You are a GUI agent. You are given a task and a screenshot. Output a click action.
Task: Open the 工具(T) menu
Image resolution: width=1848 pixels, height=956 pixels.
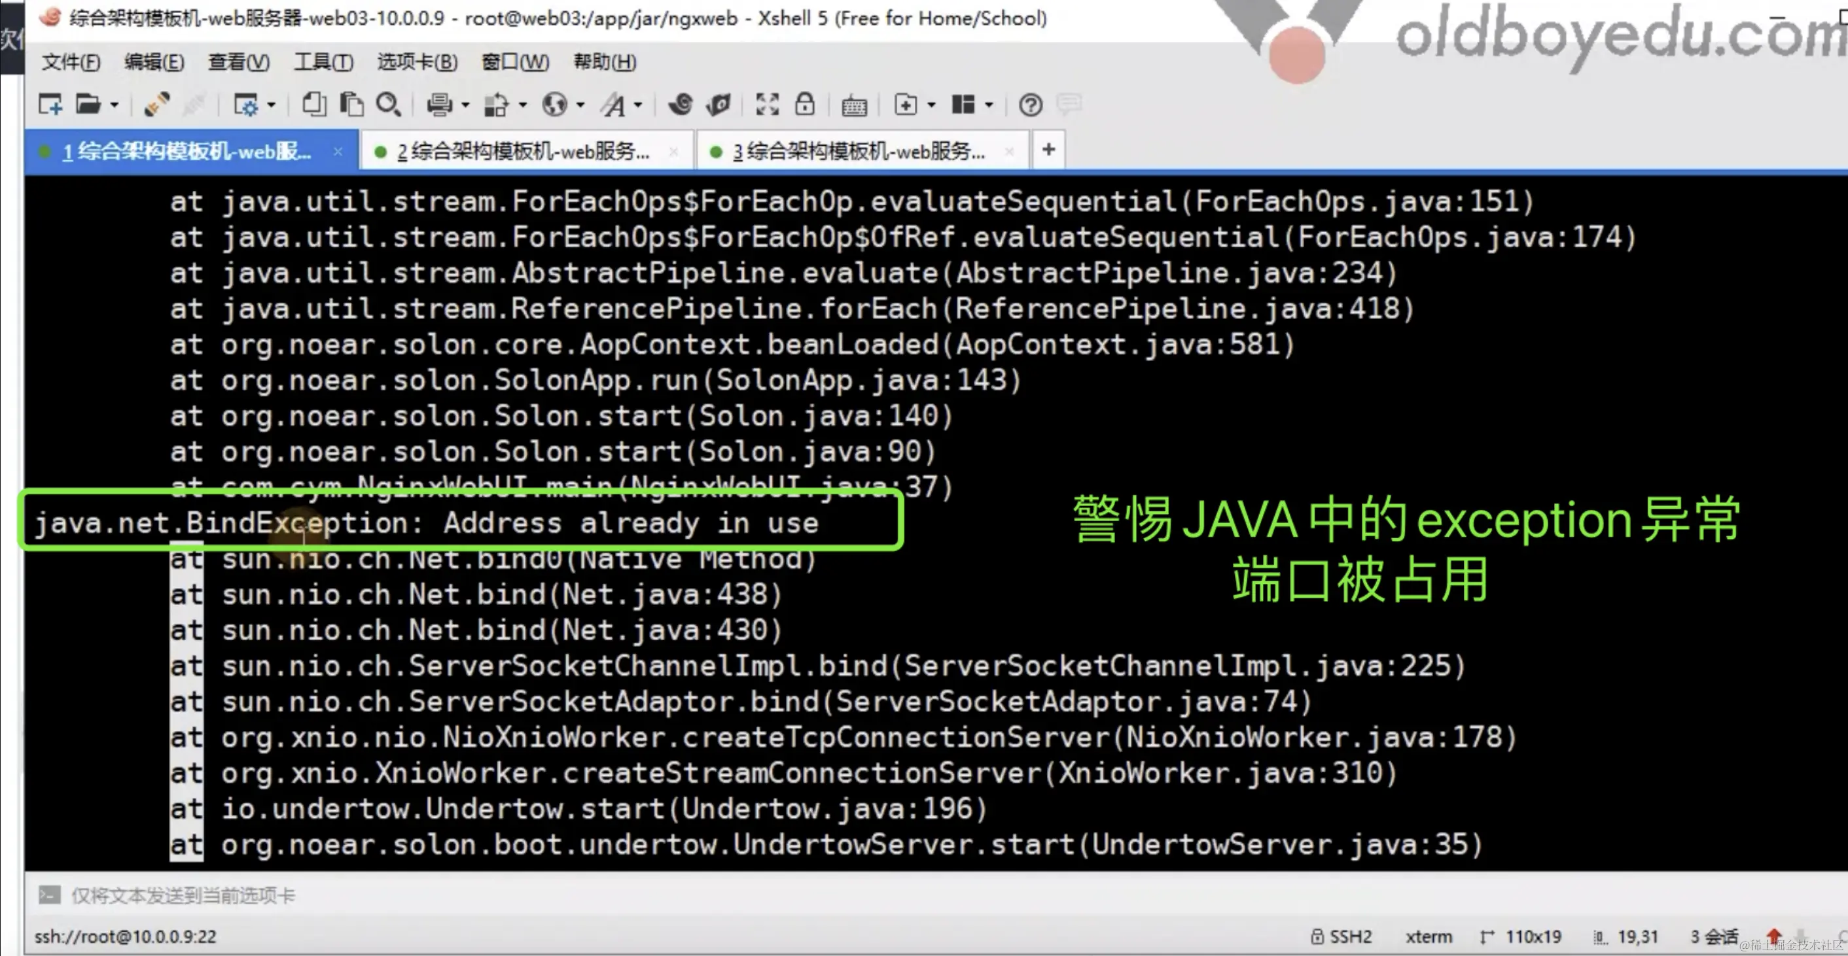[323, 62]
